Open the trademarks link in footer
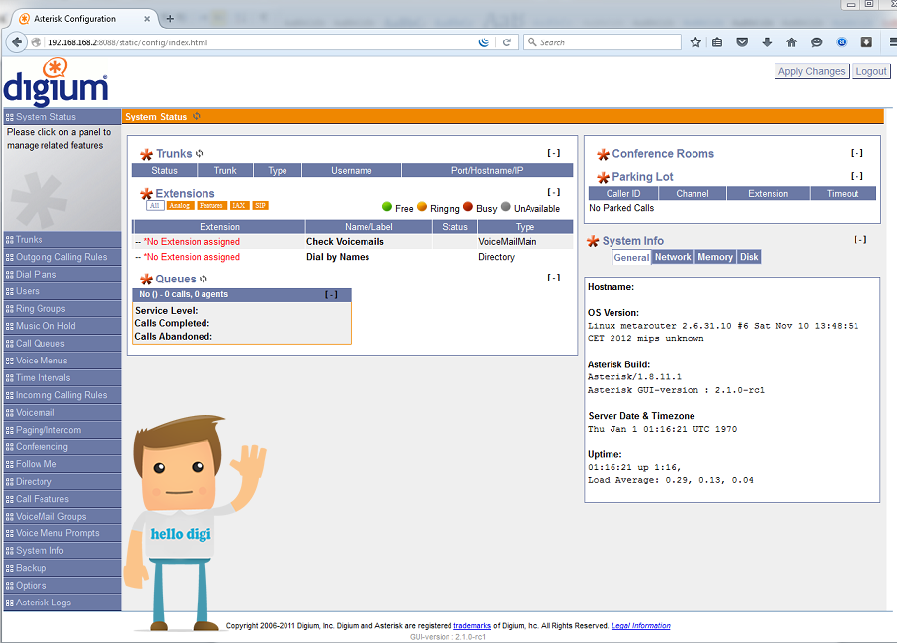Screen dimensions: 897x643 [x=472, y=626]
